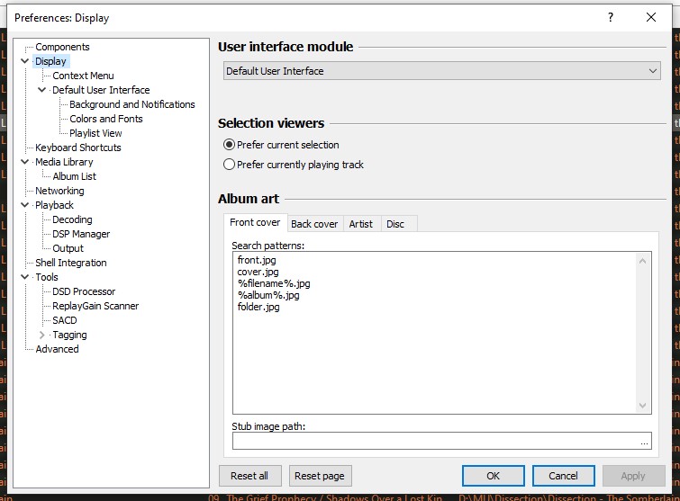The image size is (680, 501).
Task: Open the User interface module dropdown
Action: (x=441, y=71)
